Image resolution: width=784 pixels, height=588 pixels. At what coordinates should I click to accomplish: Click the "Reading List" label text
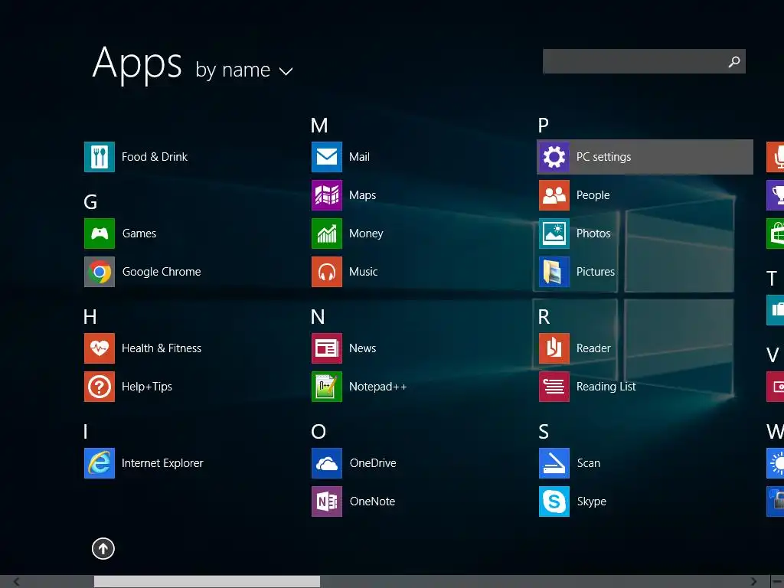pos(606,387)
